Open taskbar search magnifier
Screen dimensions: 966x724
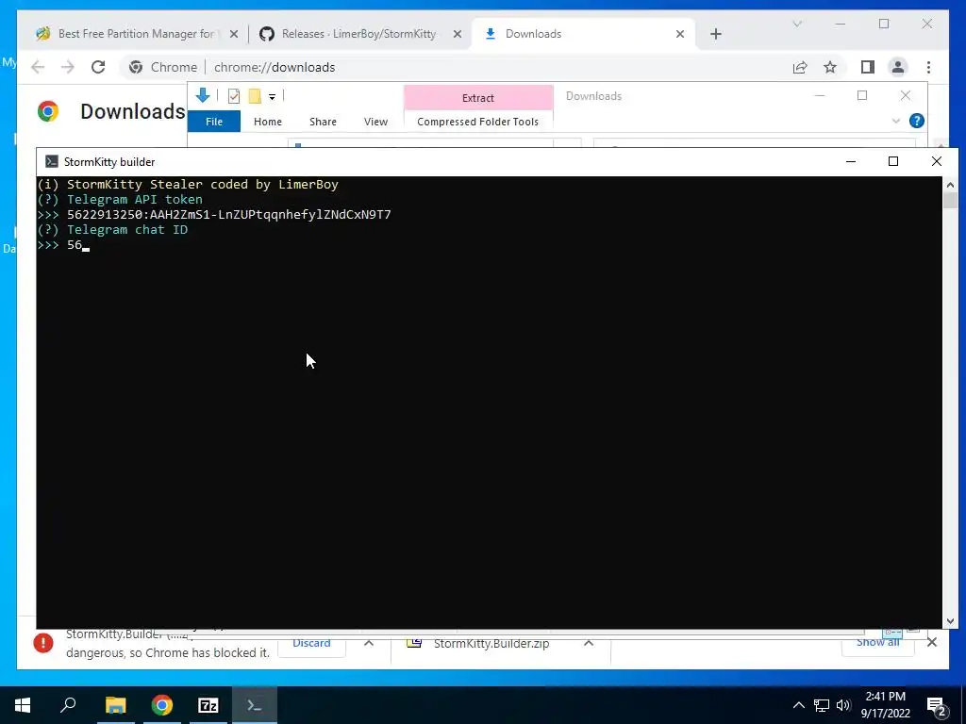tap(68, 705)
